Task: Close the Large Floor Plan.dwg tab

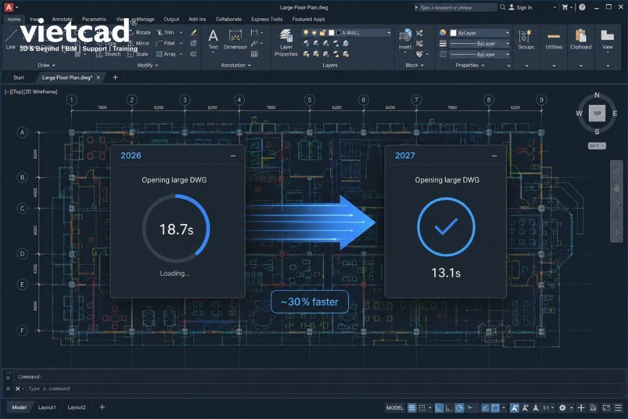Action: point(98,78)
